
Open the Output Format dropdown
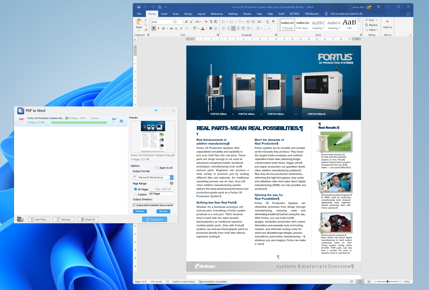tap(172, 177)
